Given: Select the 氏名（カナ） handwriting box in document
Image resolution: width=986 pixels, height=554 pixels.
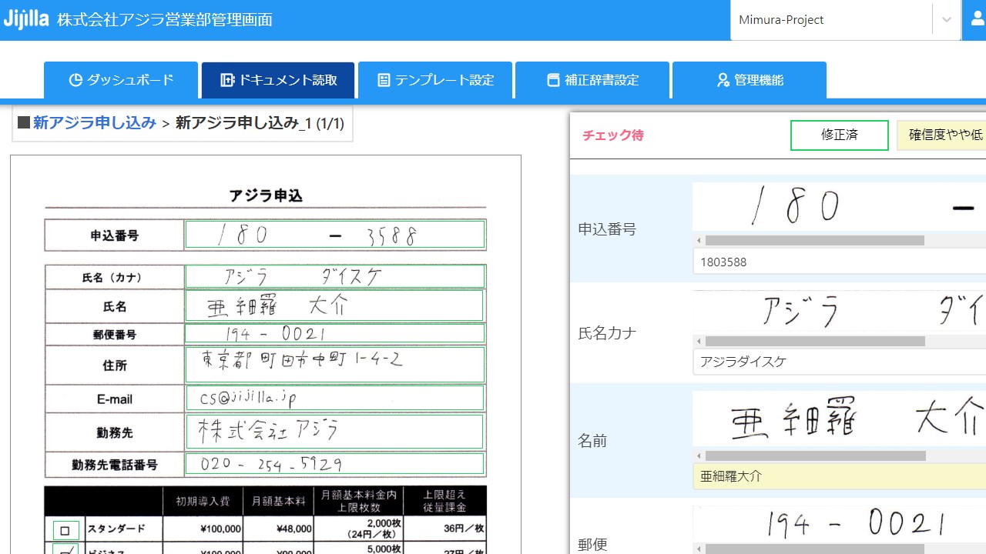Looking at the screenshot, I should (x=335, y=276).
